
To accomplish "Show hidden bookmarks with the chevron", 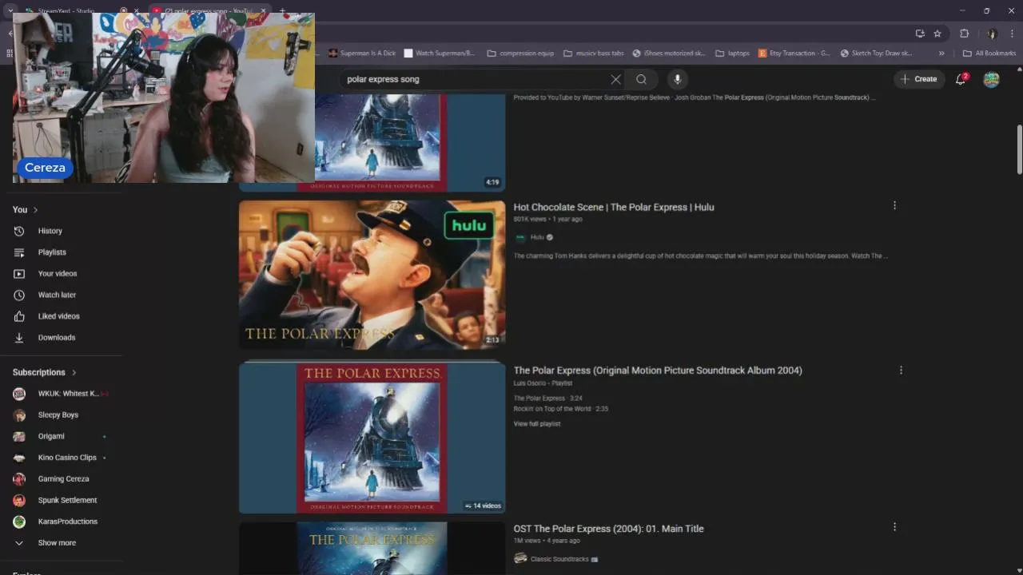I will [941, 54].
